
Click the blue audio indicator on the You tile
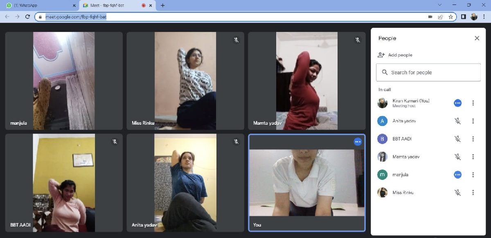pos(358,142)
